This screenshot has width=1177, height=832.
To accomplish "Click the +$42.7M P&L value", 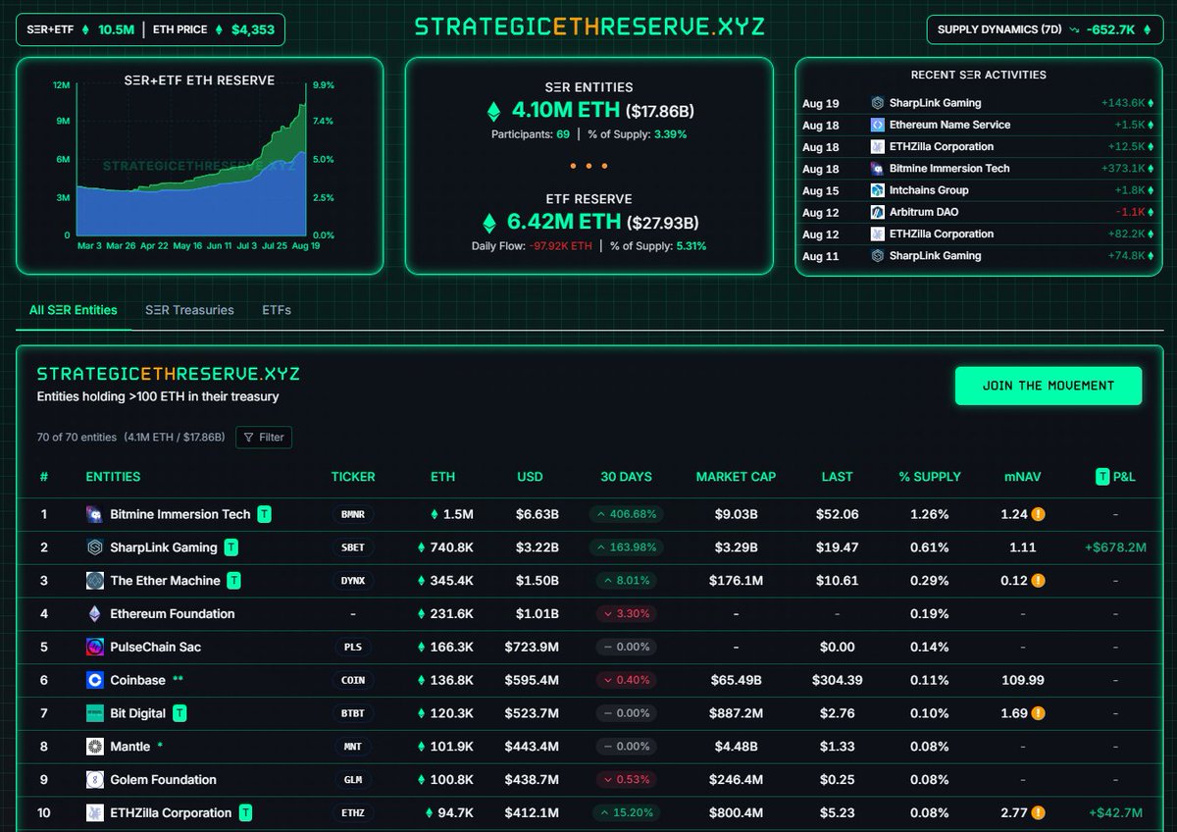I will click(x=1115, y=812).
